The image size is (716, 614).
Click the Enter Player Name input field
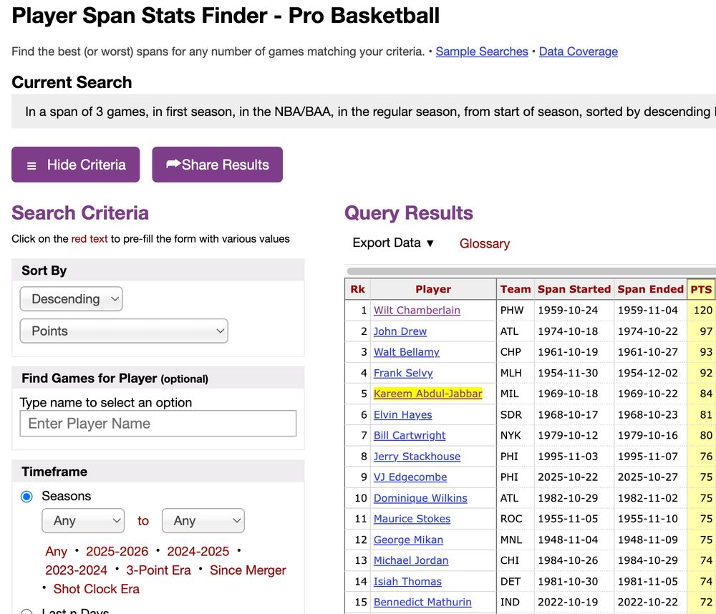click(158, 424)
